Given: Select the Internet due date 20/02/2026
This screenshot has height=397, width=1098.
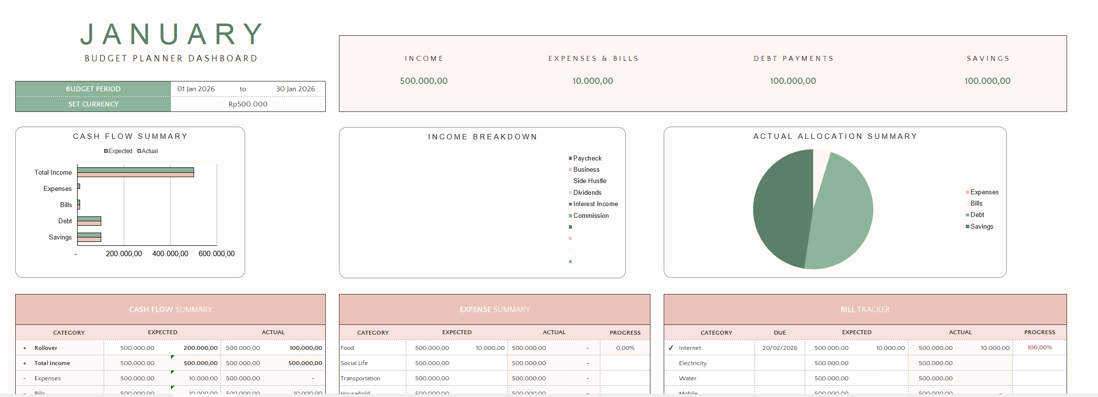Looking at the screenshot, I should 780,348.
